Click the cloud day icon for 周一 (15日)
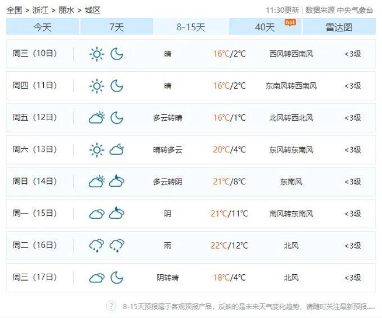The height and width of the screenshot is (318, 382). 96,214
